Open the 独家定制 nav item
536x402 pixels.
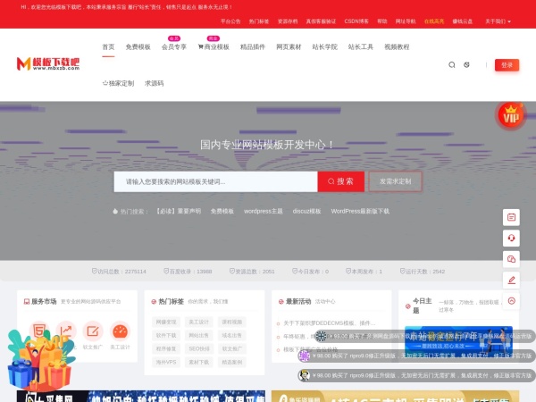tap(118, 83)
